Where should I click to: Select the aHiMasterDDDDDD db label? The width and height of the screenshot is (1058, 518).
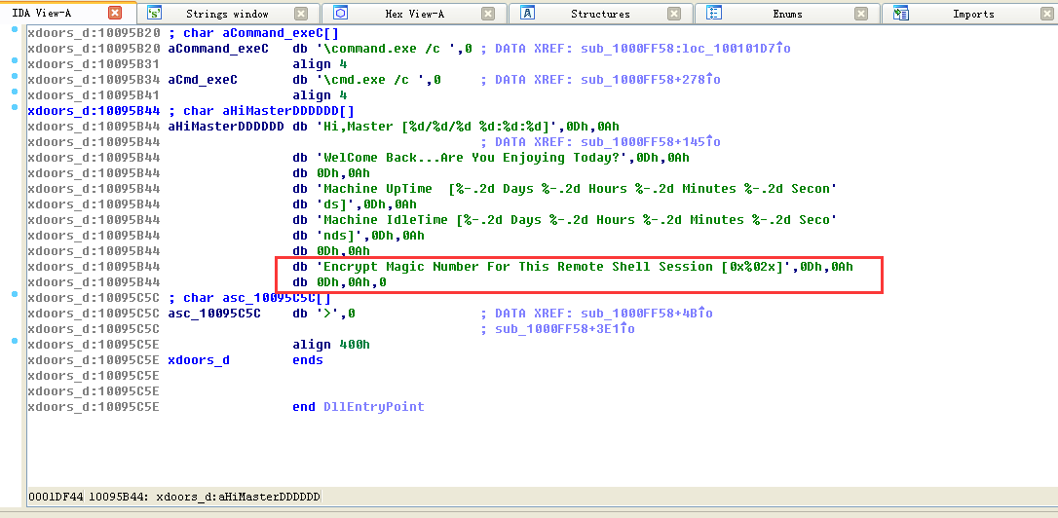[226, 127]
